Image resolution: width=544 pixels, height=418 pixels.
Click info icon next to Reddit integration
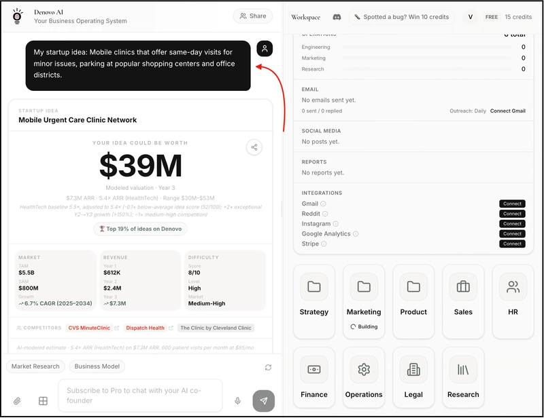click(x=325, y=214)
